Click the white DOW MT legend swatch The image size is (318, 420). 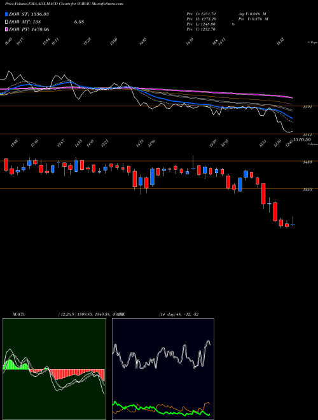coord(6,22)
